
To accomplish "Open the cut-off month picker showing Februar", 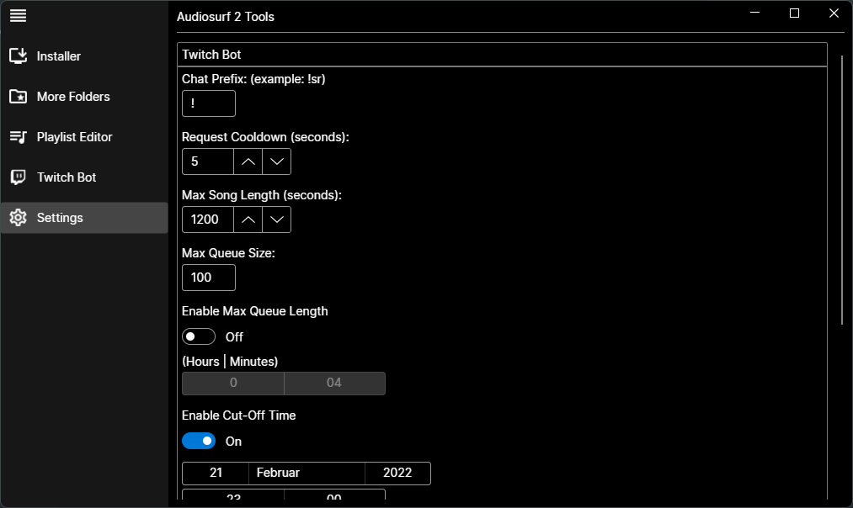I will (x=307, y=474).
